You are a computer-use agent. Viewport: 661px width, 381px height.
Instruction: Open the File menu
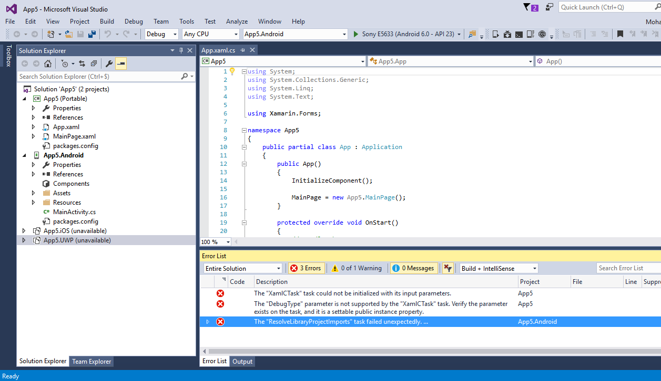10,22
